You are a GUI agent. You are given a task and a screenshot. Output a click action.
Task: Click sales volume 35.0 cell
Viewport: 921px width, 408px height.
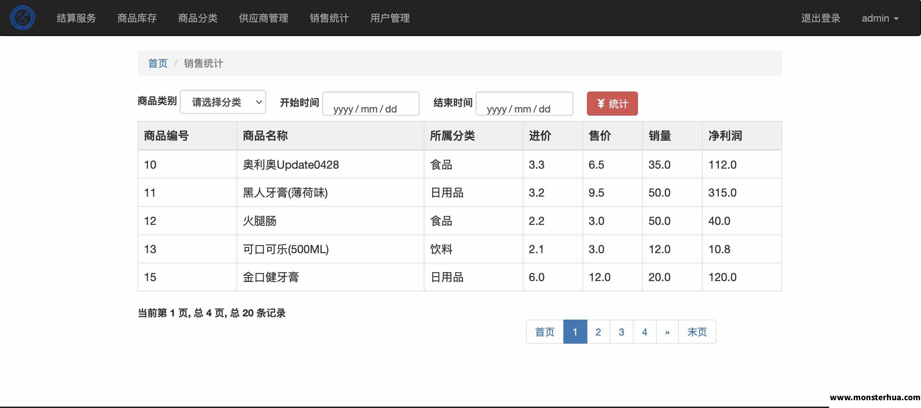672,164
